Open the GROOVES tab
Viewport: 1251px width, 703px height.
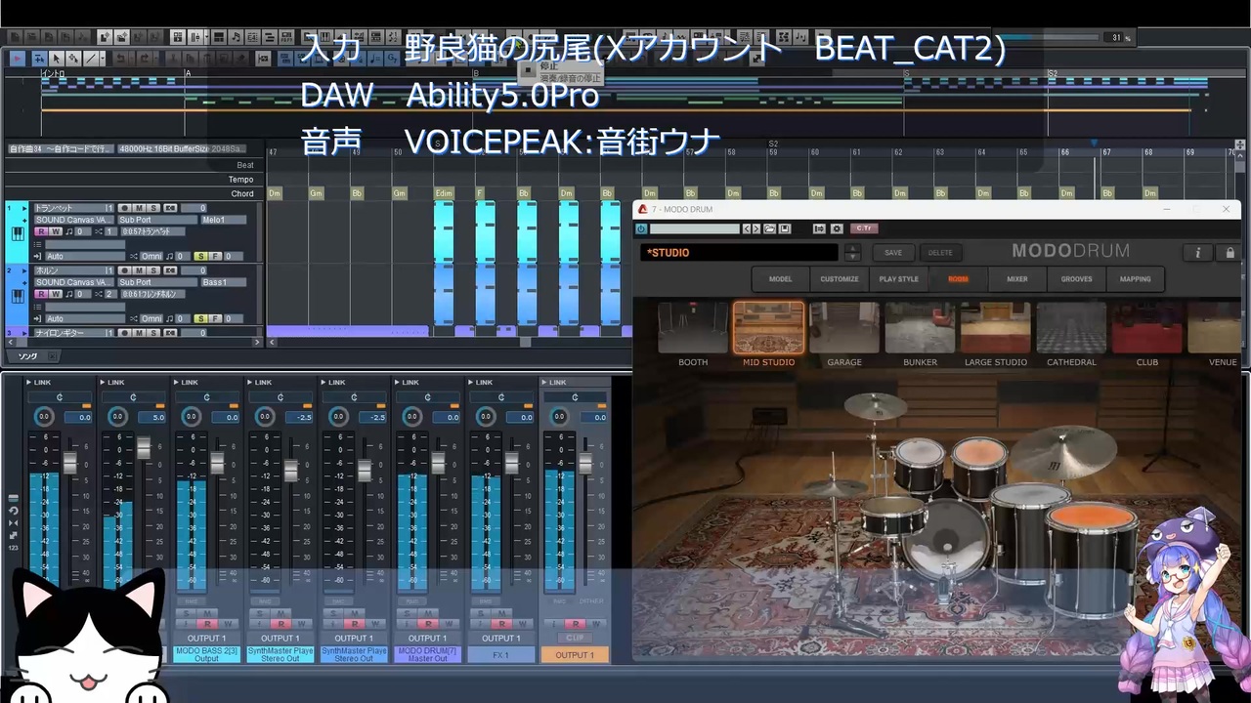click(1076, 279)
